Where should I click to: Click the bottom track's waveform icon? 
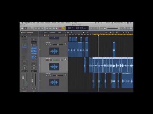coord(54,82)
